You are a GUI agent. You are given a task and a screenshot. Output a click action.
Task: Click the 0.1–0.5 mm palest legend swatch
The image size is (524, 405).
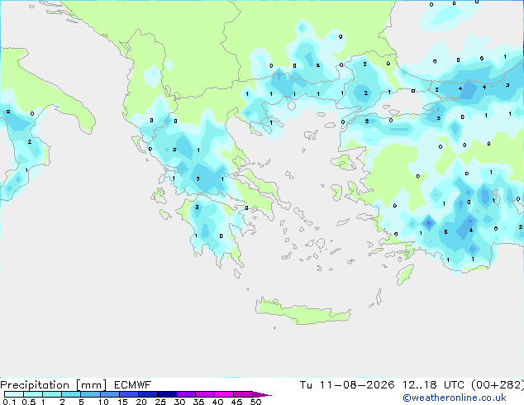coord(14,394)
